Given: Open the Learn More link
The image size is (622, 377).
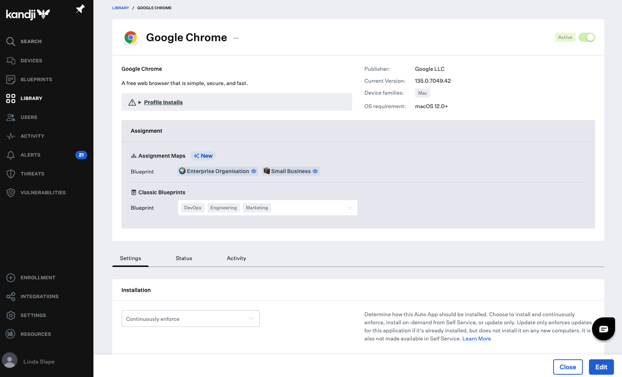Looking at the screenshot, I should point(477,339).
